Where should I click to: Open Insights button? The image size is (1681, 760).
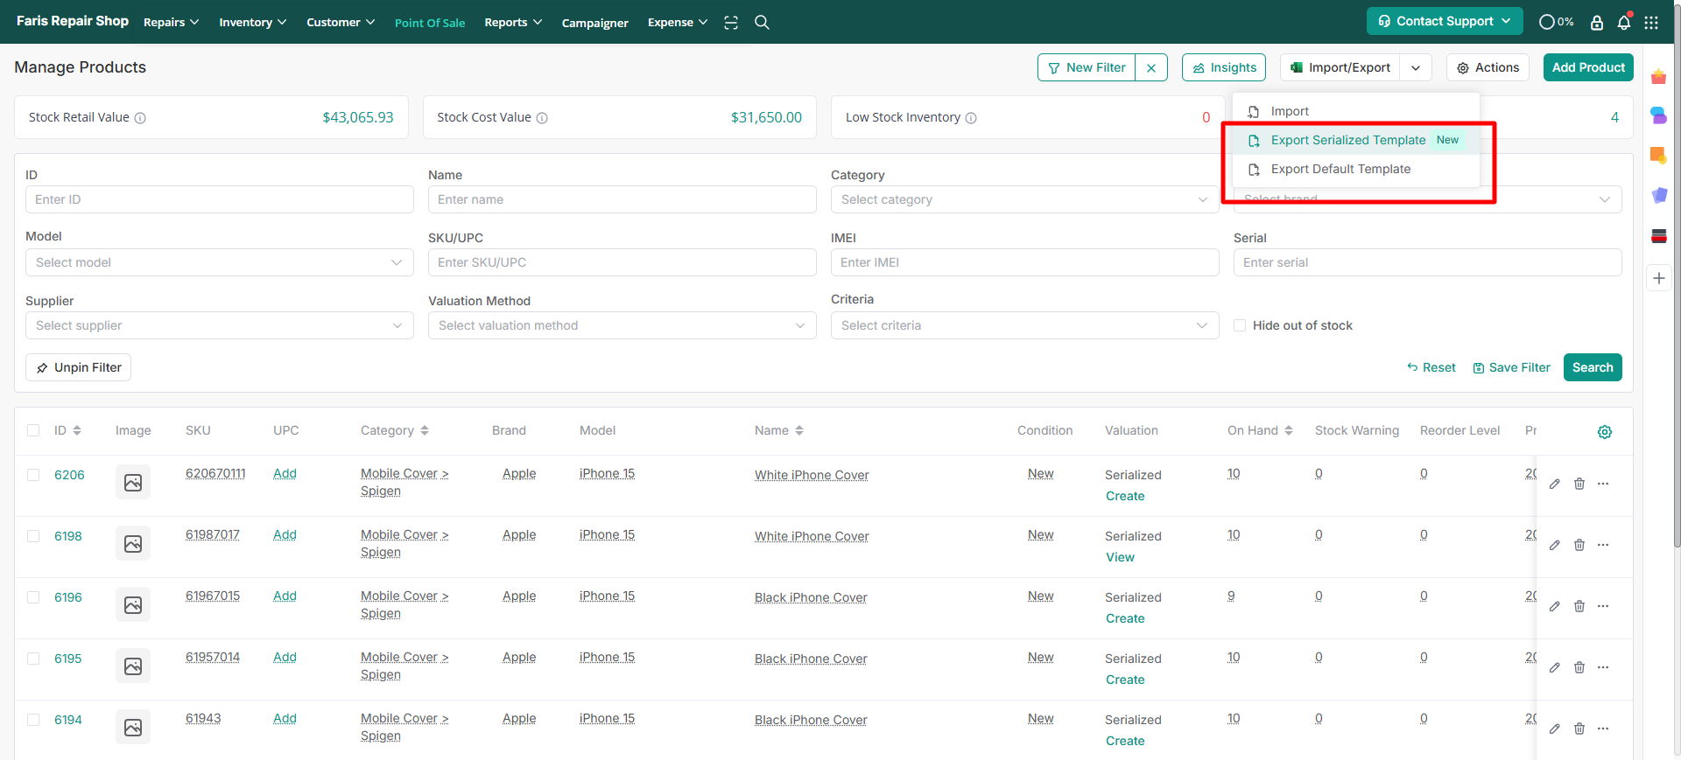coord(1224,67)
